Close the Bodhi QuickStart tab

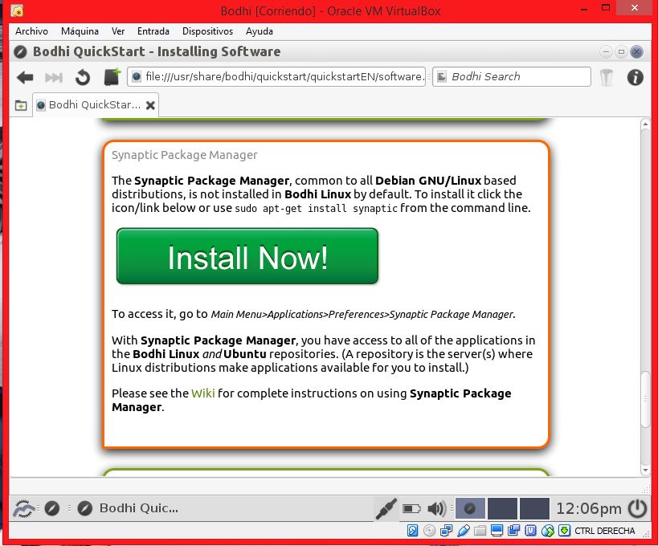pyautogui.click(x=151, y=105)
